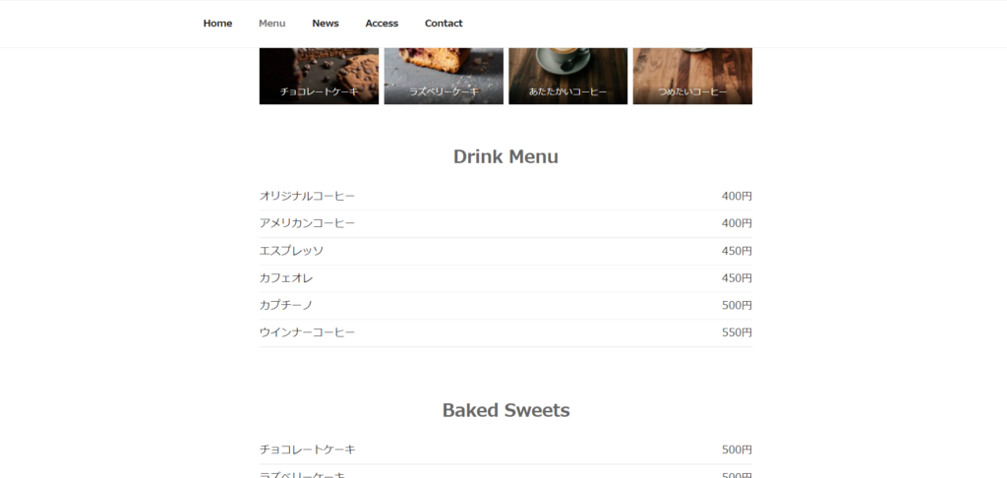Select the エスプレッソ menu item
1007x478 pixels.
pyautogui.click(x=291, y=251)
